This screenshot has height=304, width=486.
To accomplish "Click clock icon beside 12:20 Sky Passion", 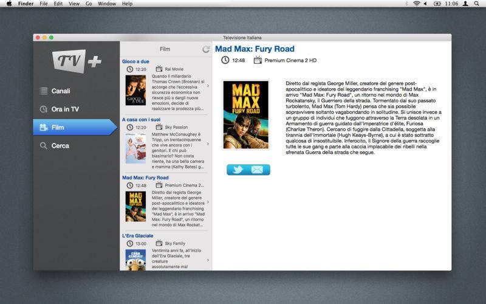I will click(x=130, y=127).
